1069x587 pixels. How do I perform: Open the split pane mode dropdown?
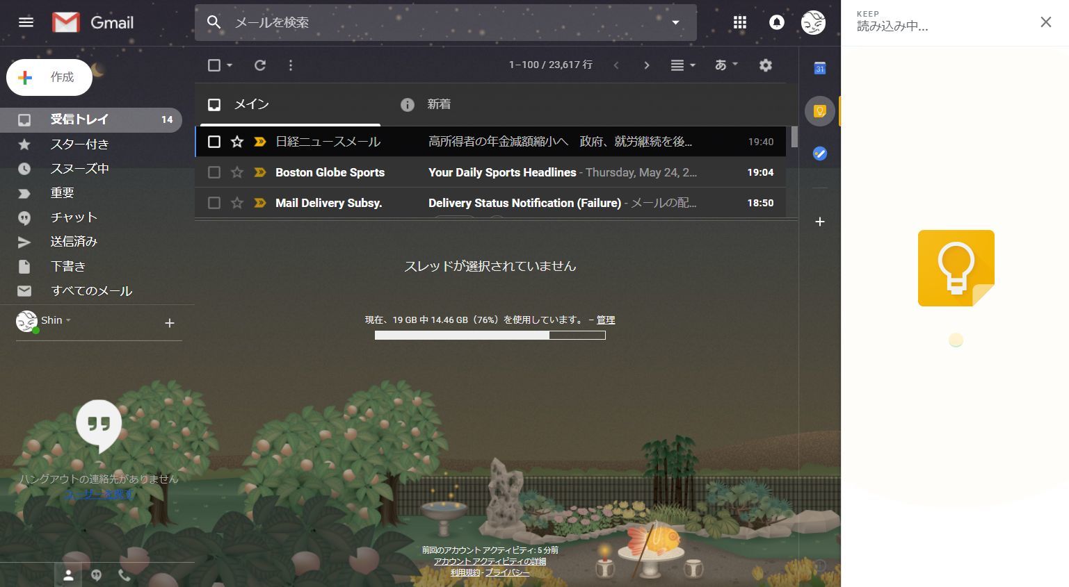pyautogui.click(x=682, y=65)
